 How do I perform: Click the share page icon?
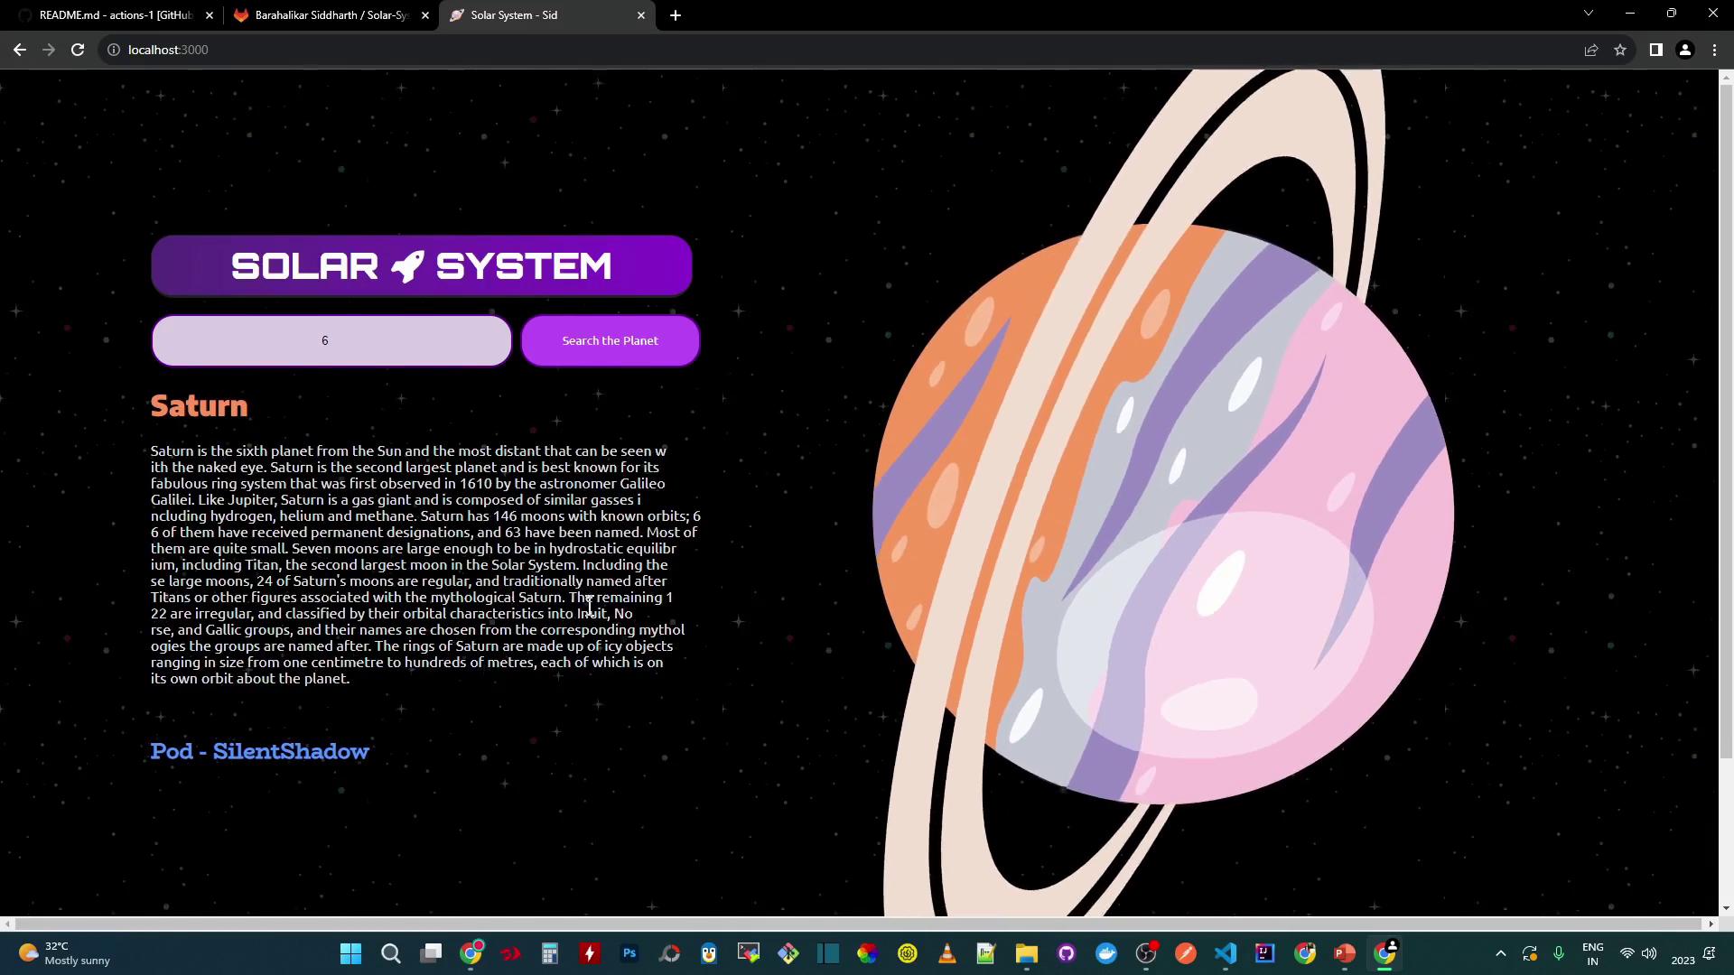[1590, 50]
